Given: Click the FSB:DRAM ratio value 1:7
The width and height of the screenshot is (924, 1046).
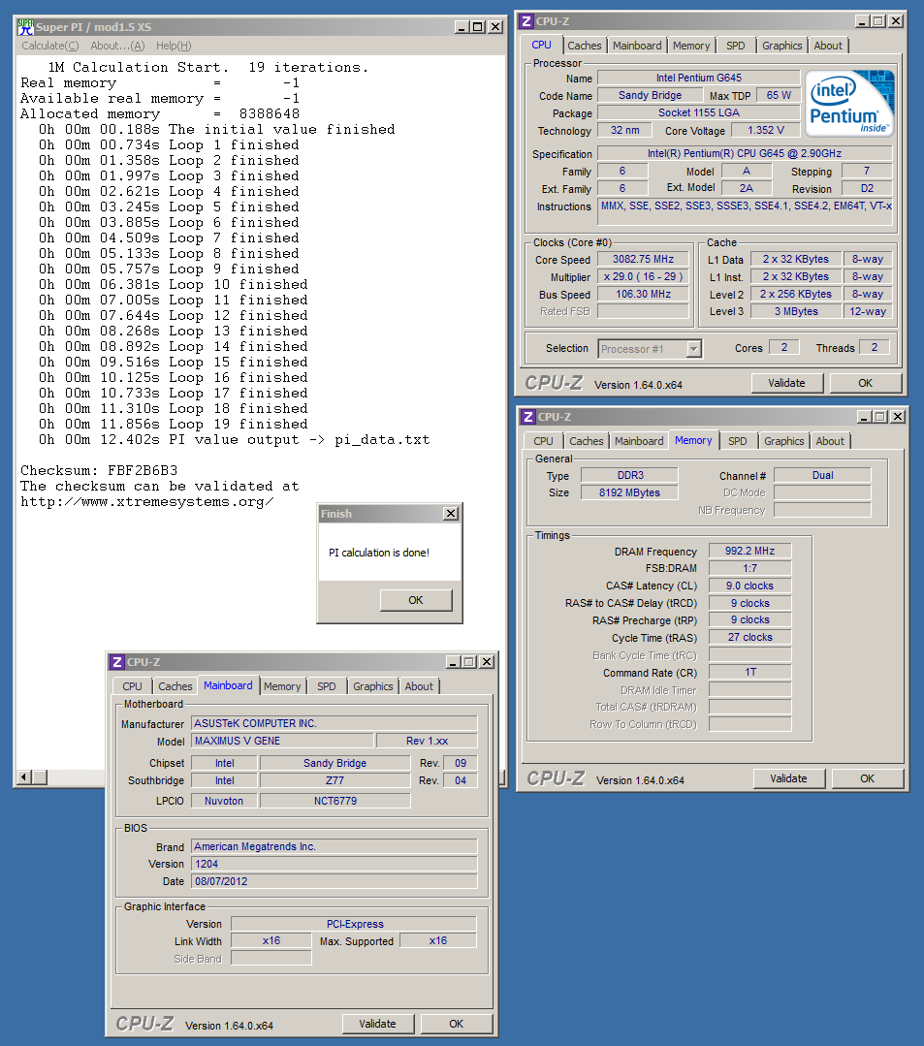Looking at the screenshot, I should click(x=749, y=568).
